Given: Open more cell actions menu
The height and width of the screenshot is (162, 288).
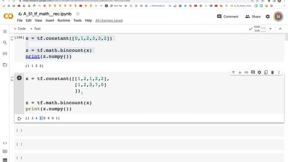Looking at the screenshot, I should 279,72.
